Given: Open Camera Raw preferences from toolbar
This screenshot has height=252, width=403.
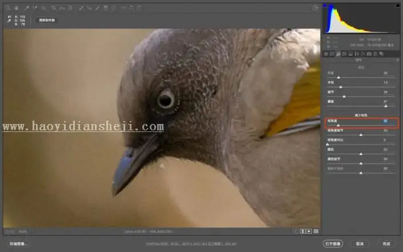Looking at the screenshot, I should click(123, 8).
